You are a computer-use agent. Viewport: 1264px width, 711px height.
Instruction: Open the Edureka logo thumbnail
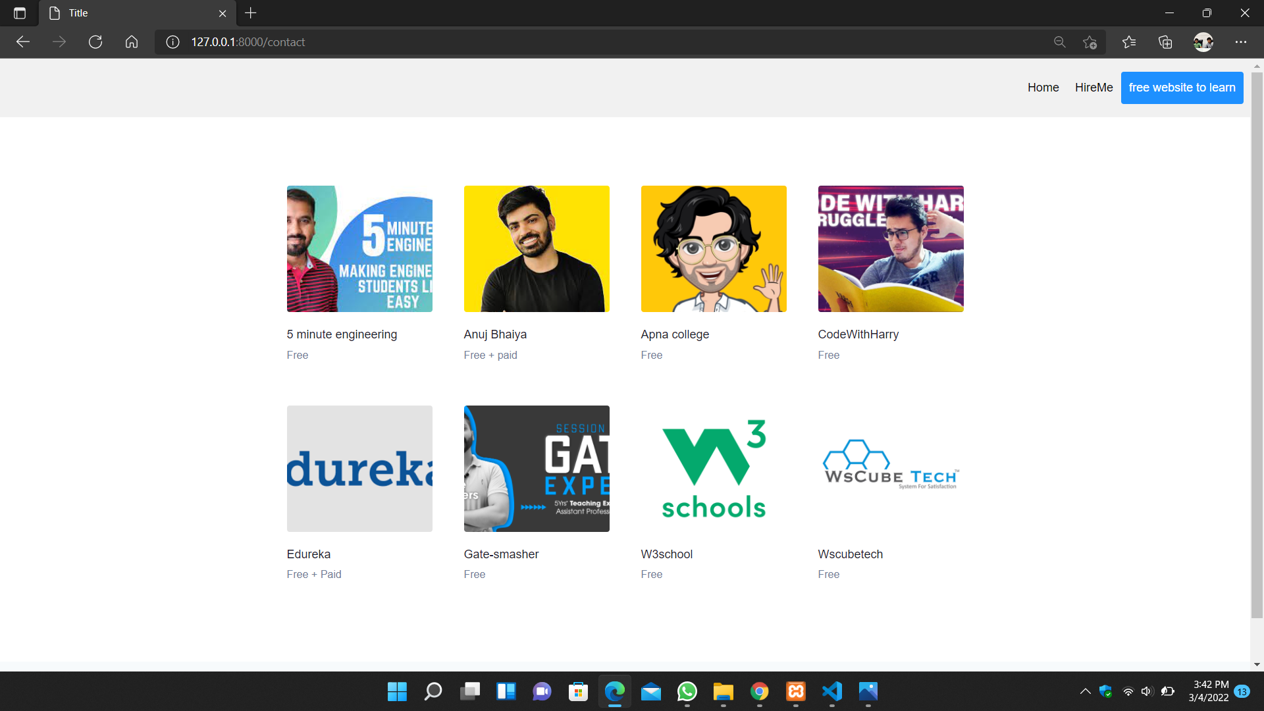359,469
